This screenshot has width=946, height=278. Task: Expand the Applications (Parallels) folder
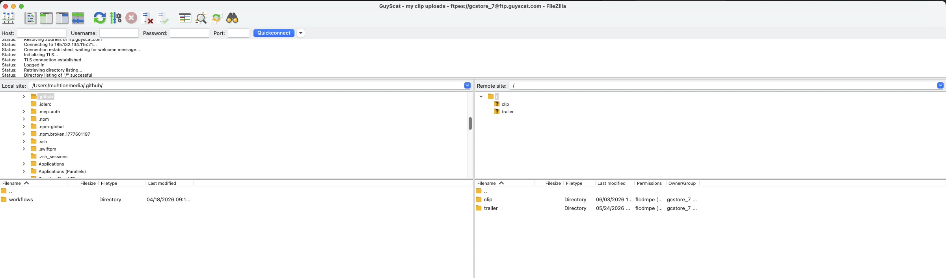coord(24,171)
